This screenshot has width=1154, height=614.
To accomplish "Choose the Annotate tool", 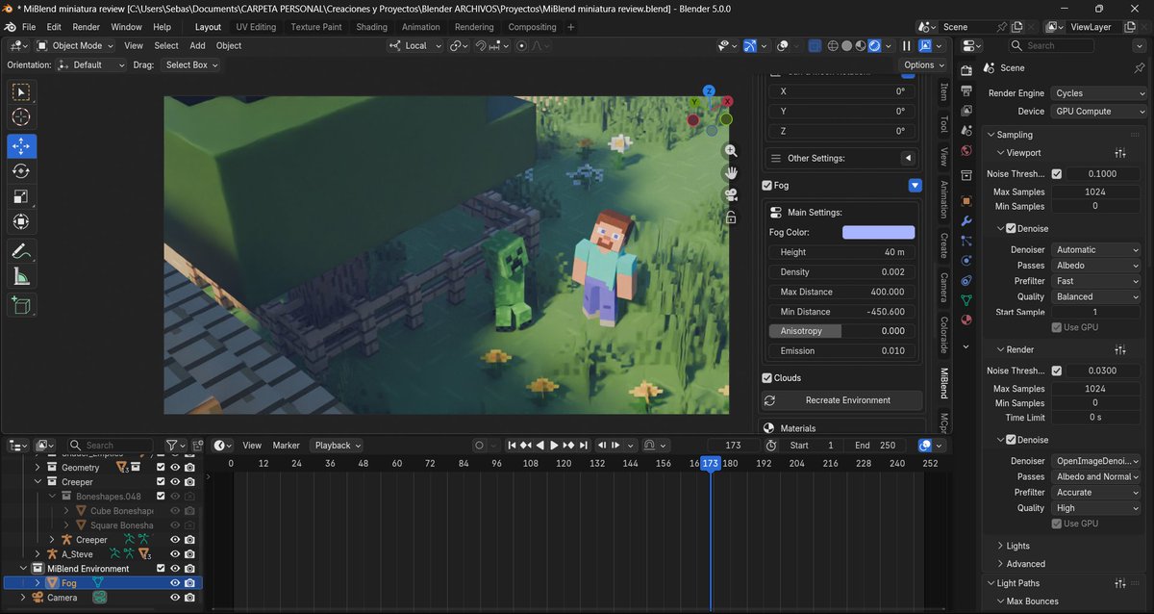I will tap(21, 251).
